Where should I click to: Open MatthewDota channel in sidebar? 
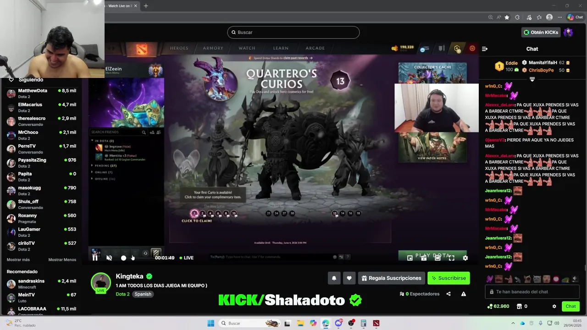pos(41,93)
